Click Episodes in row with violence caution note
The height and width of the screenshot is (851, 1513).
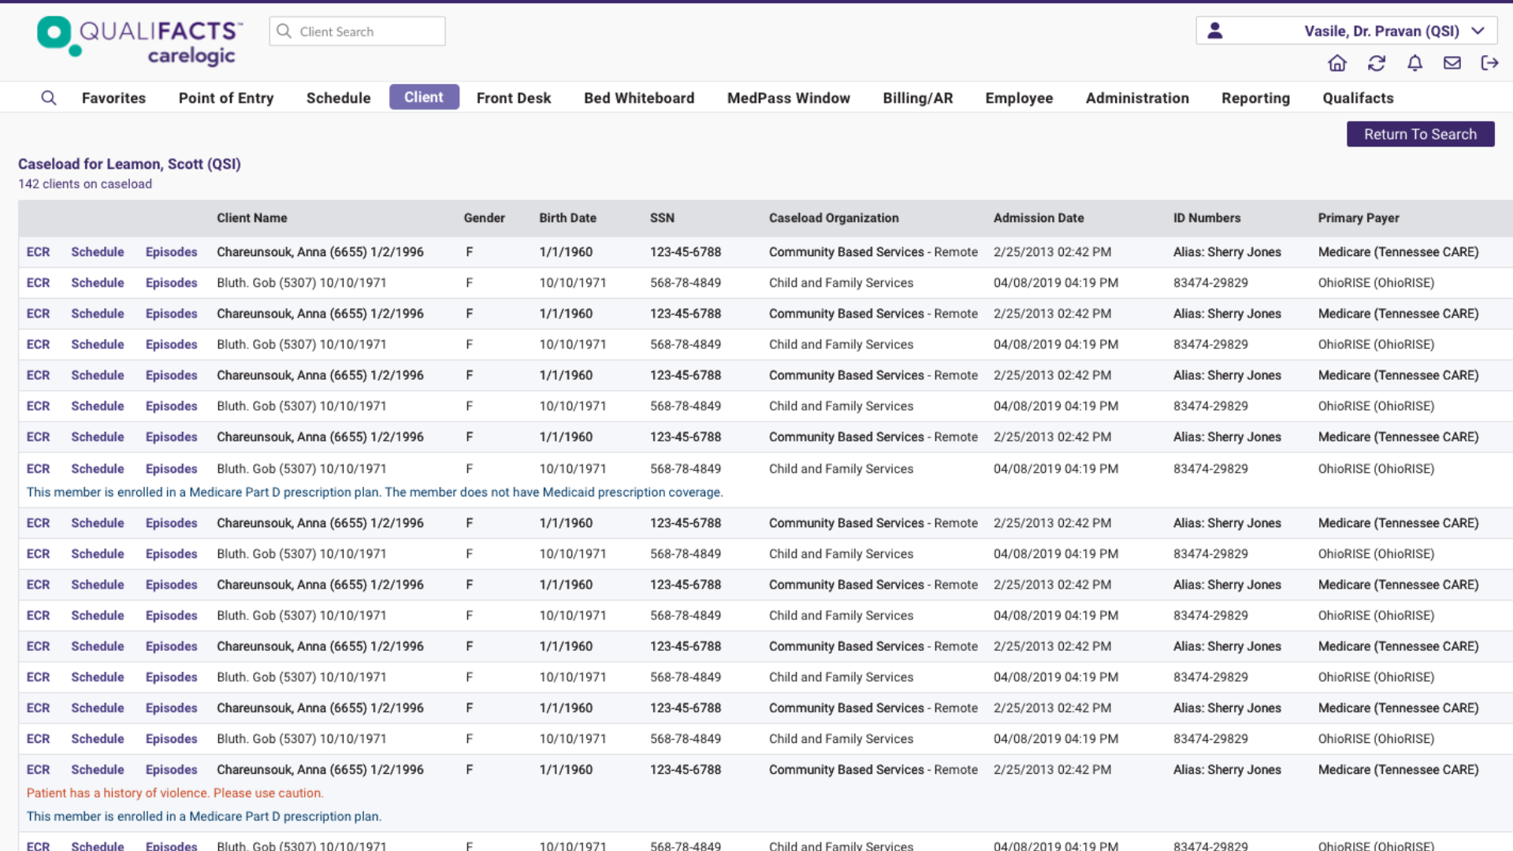[x=171, y=770]
